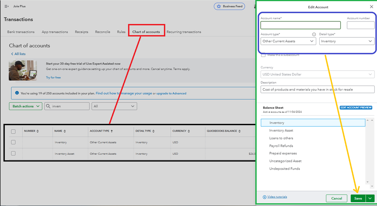This screenshot has height=206, width=377.
Task: Switch to Bank transactions tab
Action: [x=21, y=32]
